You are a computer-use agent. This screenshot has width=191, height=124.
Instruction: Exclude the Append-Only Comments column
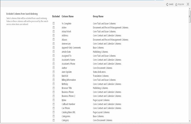pyautogui.click(x=54, y=47)
